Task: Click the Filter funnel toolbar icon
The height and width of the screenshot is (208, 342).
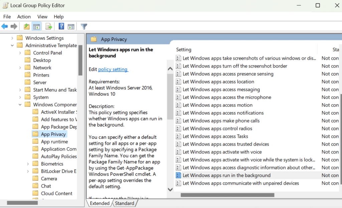Action: [84, 26]
